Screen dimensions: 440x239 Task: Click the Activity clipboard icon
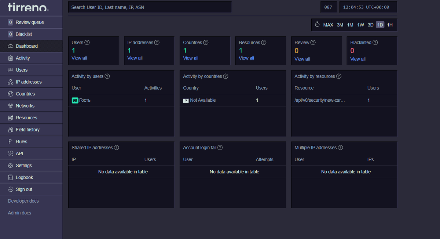[x=11, y=58]
